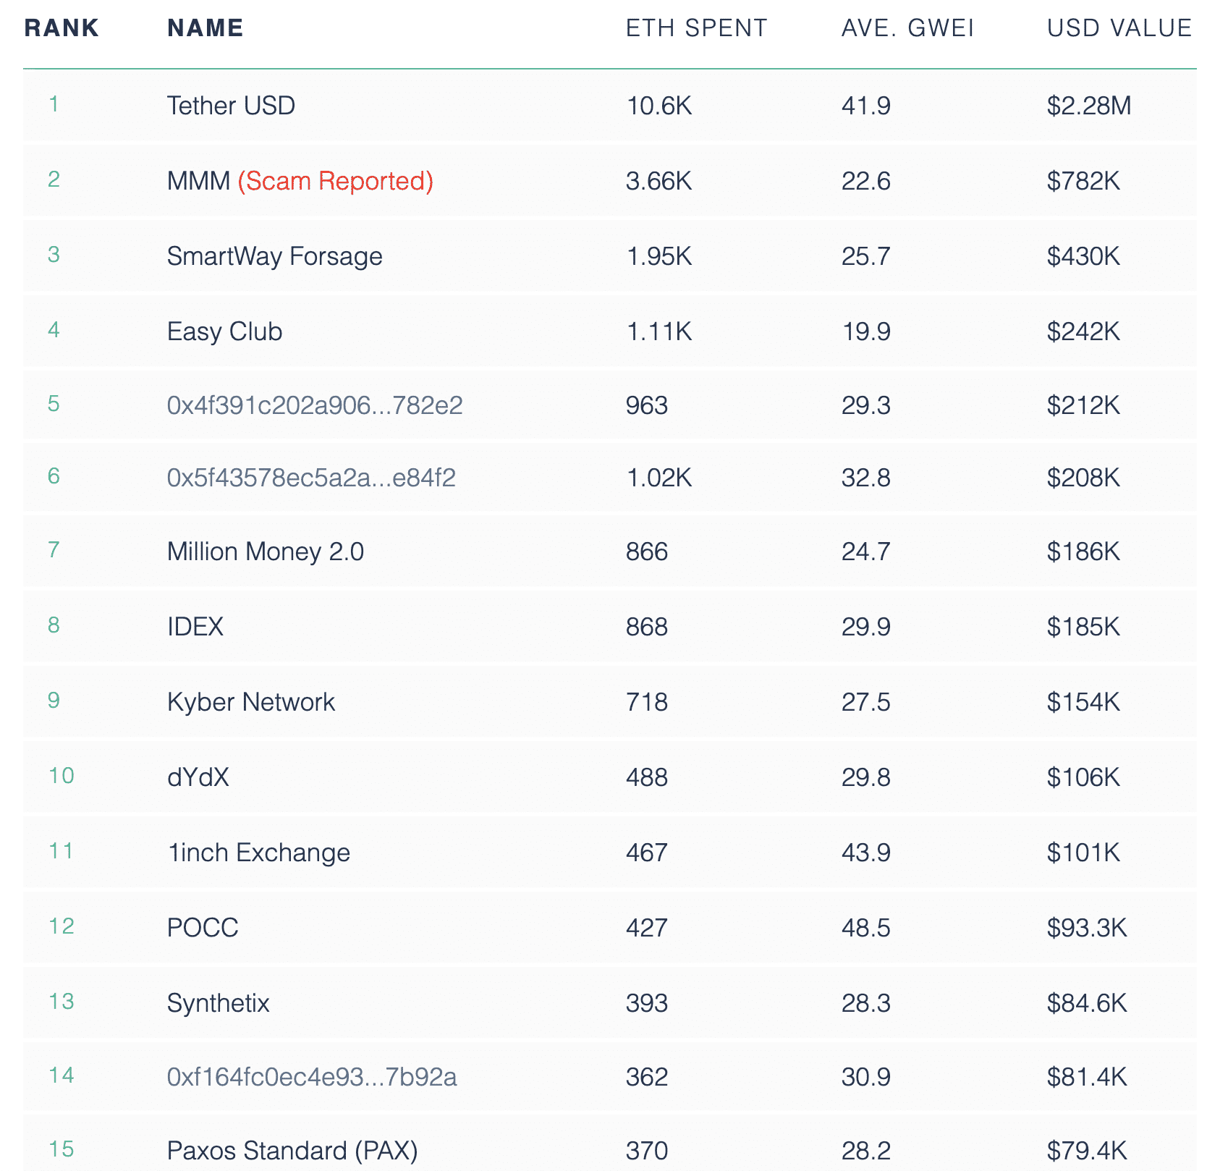Sort by the NAME column header
This screenshot has height=1171, width=1207.
click(x=206, y=28)
